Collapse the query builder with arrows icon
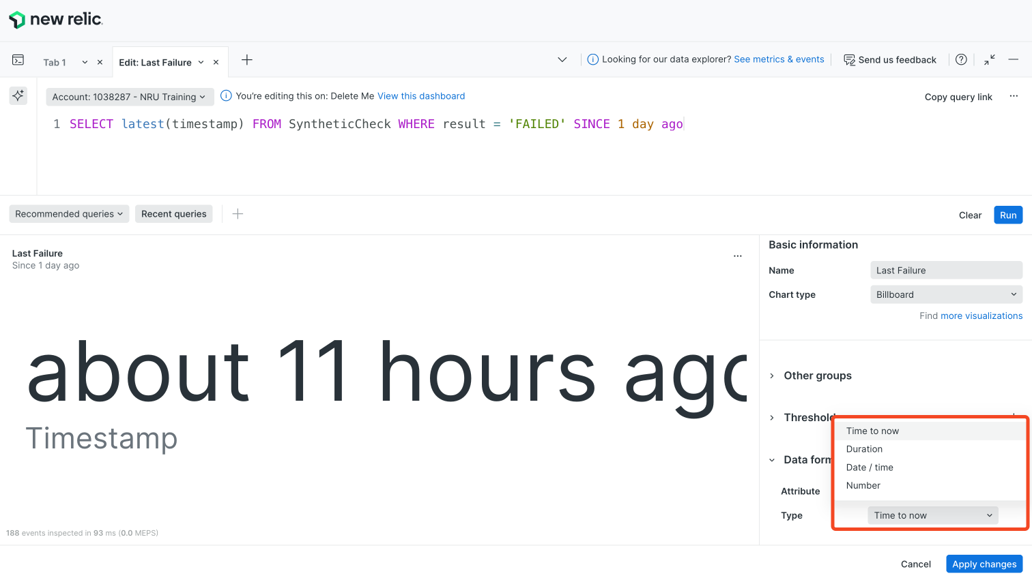Image resolution: width=1032 pixels, height=582 pixels. pos(989,60)
